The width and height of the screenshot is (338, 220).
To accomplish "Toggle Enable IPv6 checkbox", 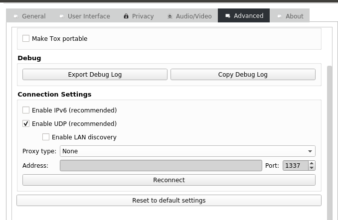I will 26,110.
